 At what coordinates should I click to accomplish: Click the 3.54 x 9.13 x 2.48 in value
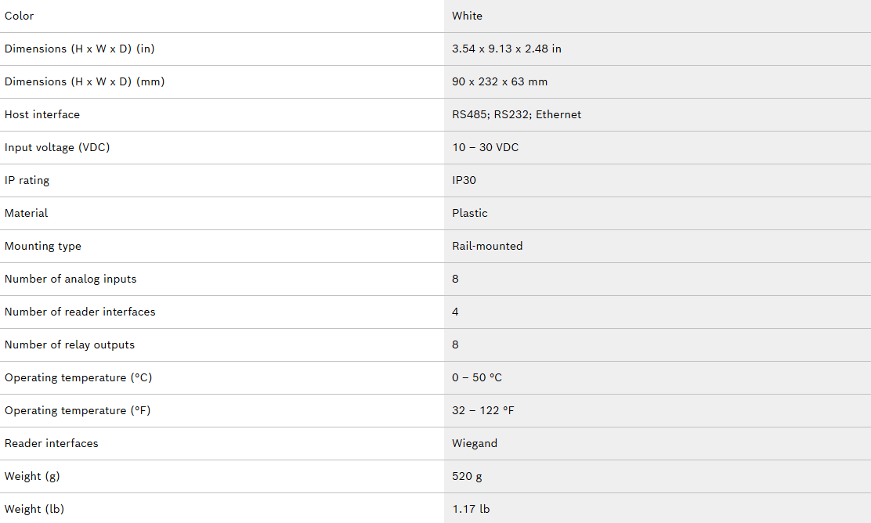coord(506,49)
